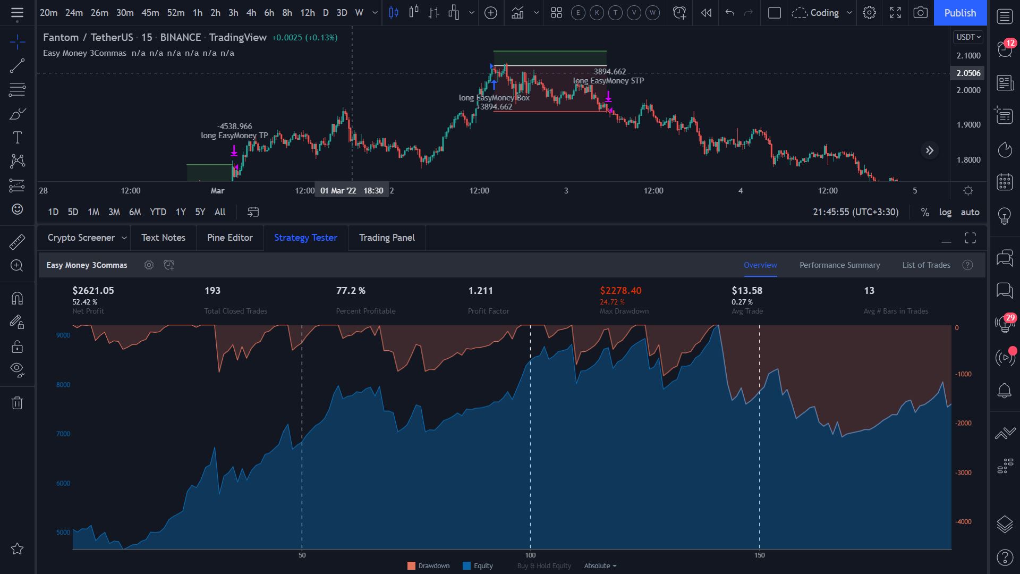Click the compare or add symbol button

pos(491,13)
